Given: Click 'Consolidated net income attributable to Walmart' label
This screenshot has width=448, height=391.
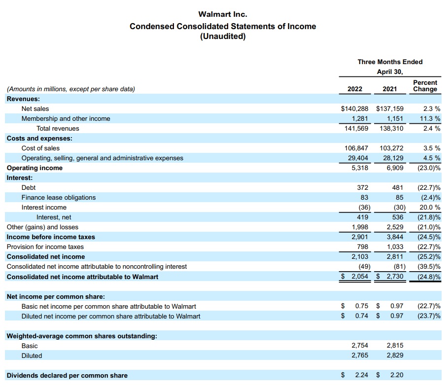Looking at the screenshot, I should point(82,277).
